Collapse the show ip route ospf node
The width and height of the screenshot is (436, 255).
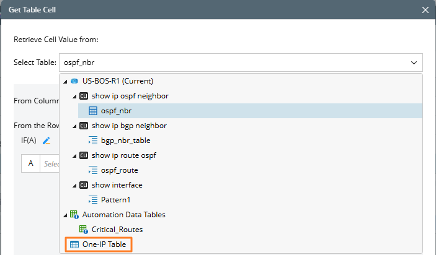[x=75, y=155]
